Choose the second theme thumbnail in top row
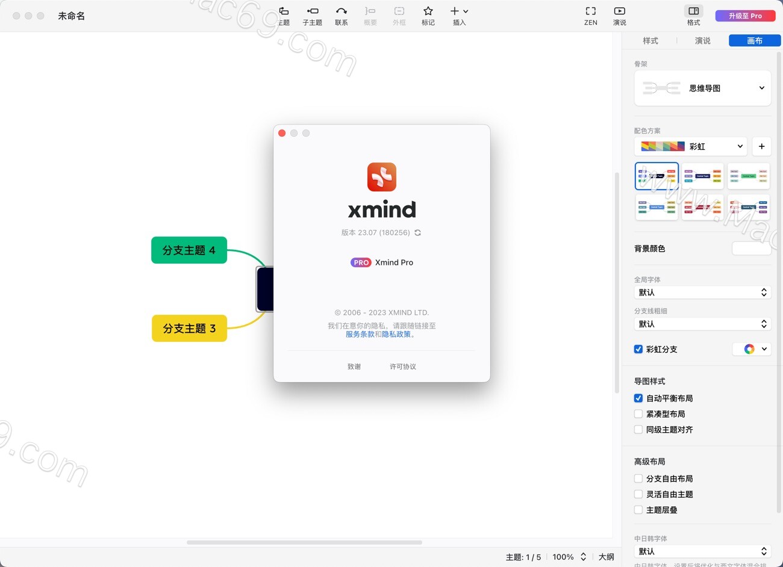The height and width of the screenshot is (567, 783). tap(703, 176)
